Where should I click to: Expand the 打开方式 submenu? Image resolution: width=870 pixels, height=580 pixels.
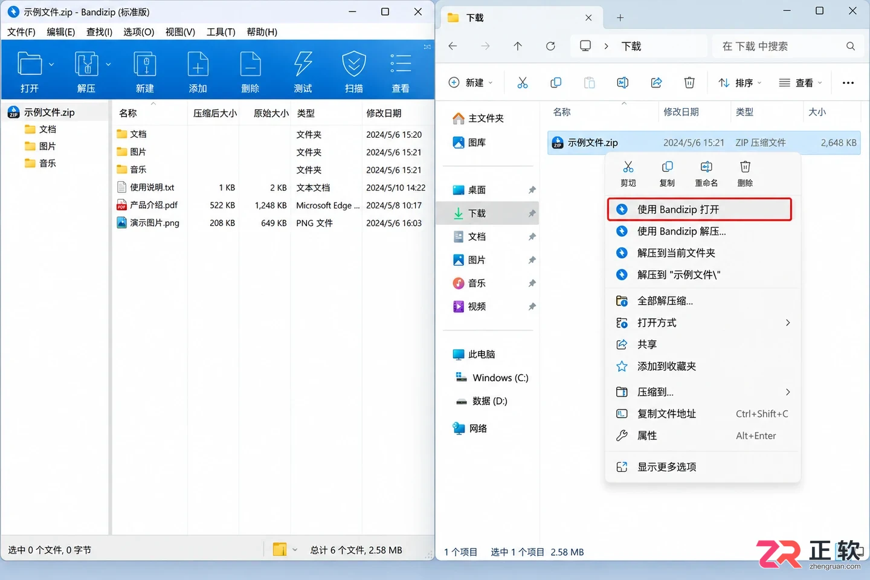tap(788, 323)
